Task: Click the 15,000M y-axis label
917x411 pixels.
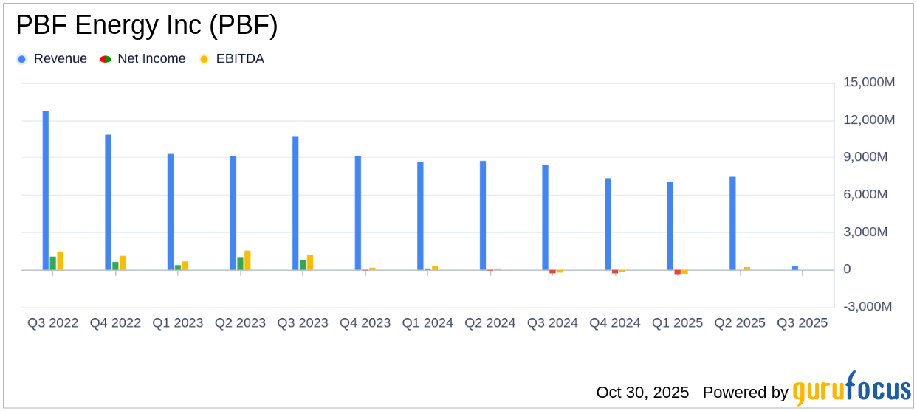Action: click(869, 83)
